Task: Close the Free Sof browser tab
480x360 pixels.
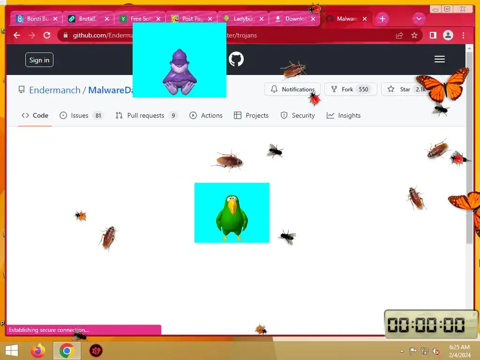Action: tap(158, 19)
